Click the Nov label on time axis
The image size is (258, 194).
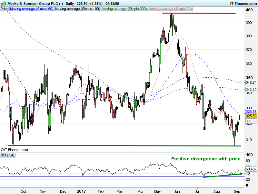click(43, 191)
